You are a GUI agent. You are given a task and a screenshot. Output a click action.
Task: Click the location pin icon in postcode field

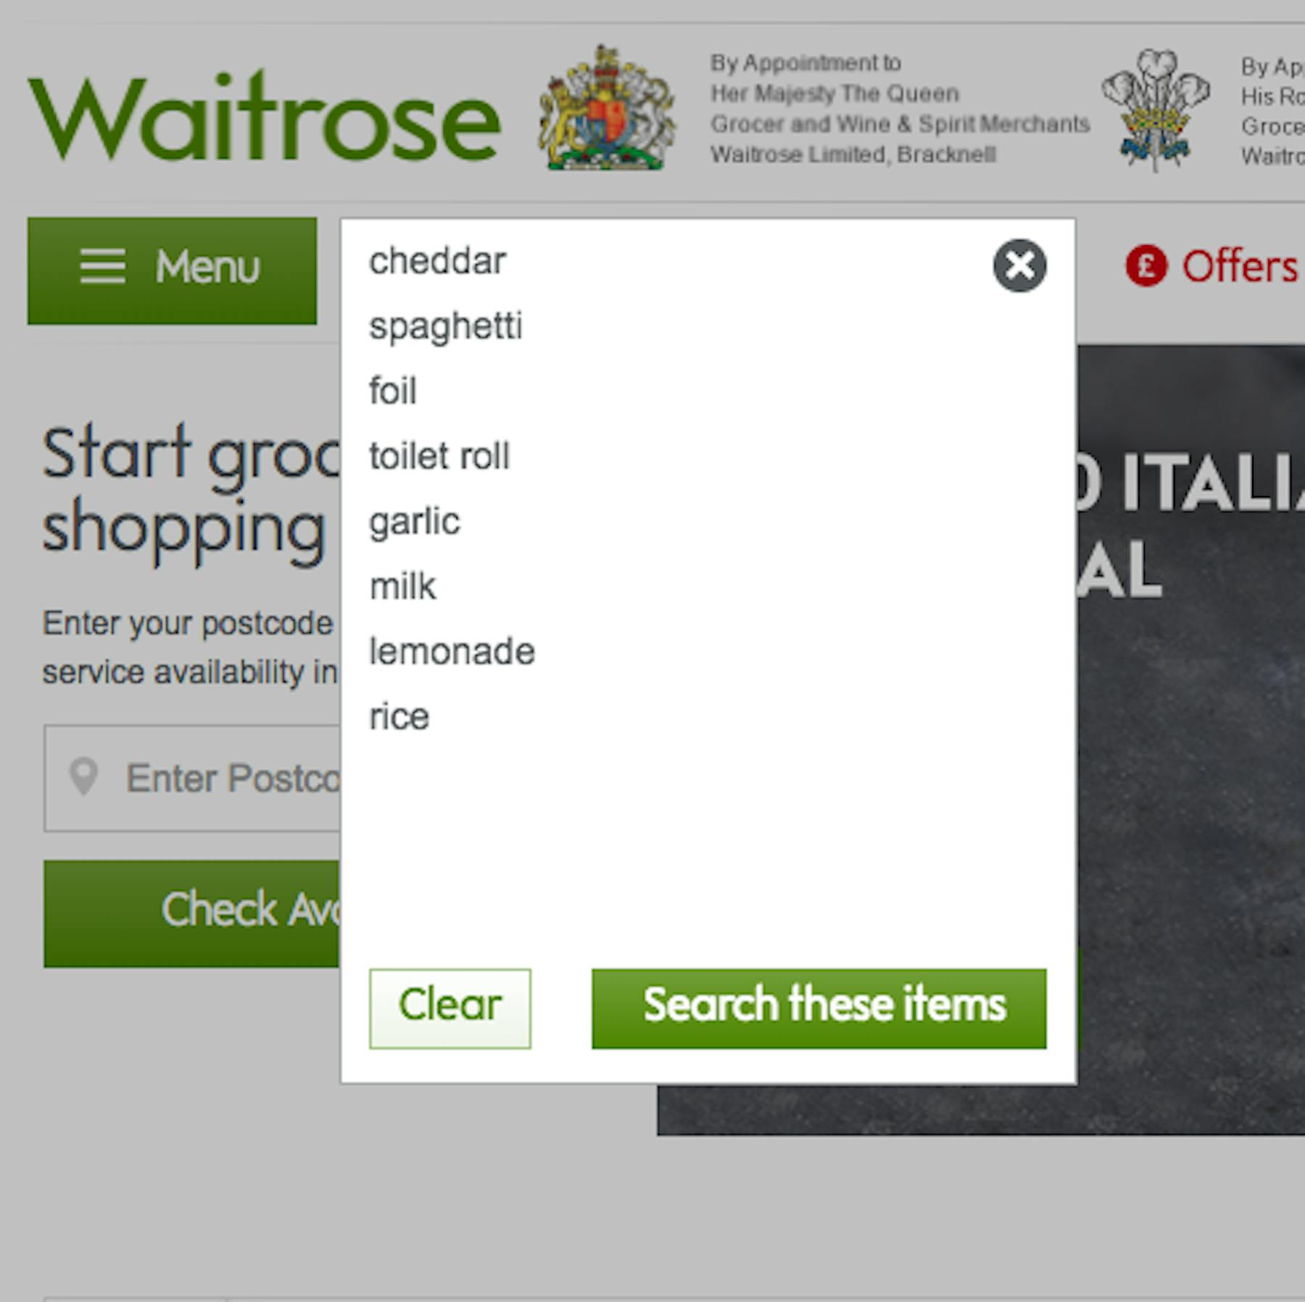coord(83,777)
